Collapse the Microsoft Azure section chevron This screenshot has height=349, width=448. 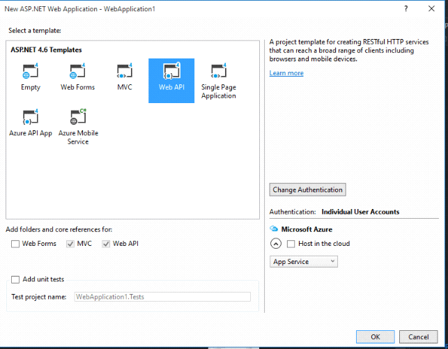(275, 244)
